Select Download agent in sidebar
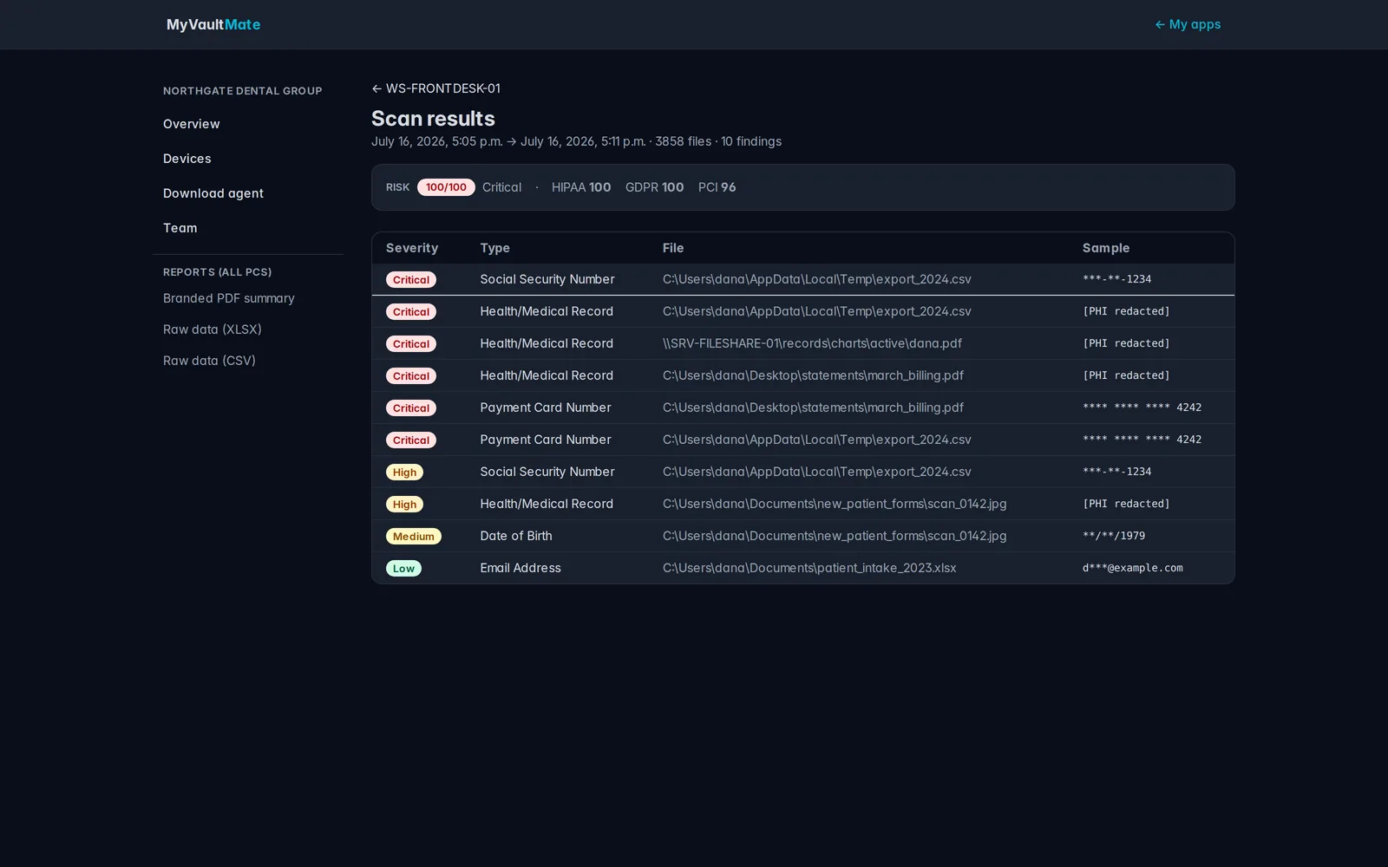Viewport: 1388px width, 867px height. coord(213,193)
